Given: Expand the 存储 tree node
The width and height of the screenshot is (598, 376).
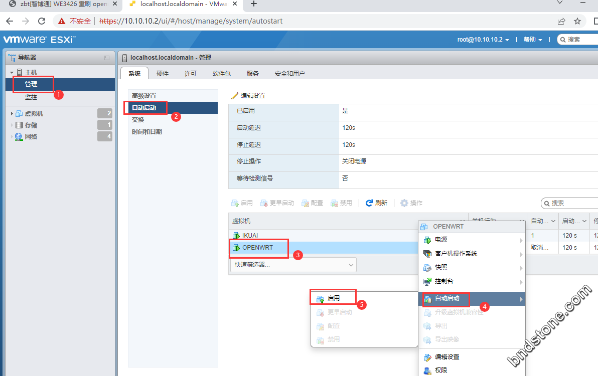Looking at the screenshot, I should pyautogui.click(x=12, y=125).
